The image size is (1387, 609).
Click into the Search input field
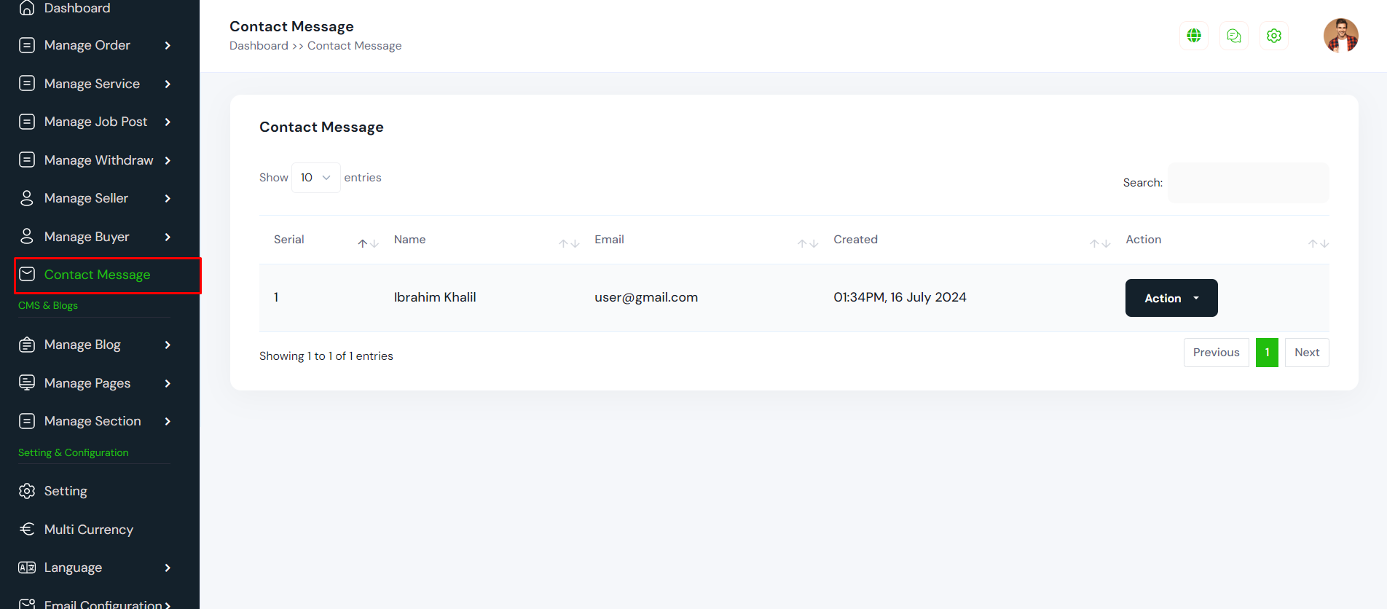coord(1248,183)
